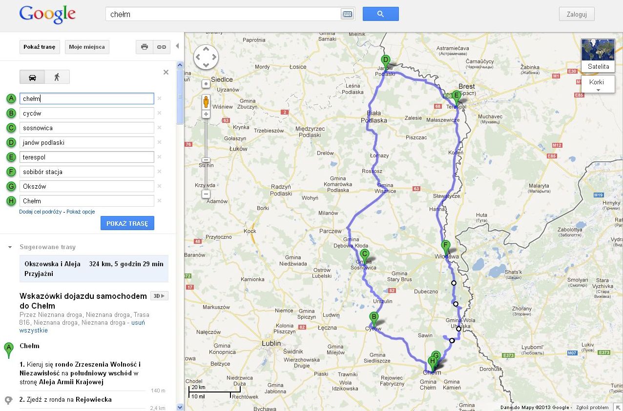Select the car driving mode

click(x=32, y=77)
